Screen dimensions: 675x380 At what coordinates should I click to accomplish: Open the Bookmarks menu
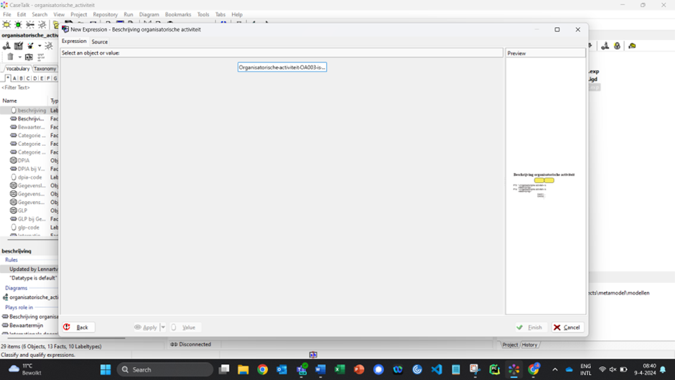pos(178,14)
